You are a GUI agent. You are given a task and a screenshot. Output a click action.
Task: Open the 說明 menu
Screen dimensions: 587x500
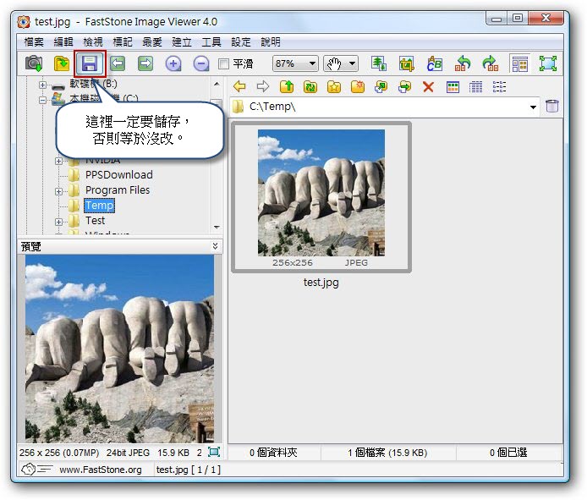click(271, 42)
